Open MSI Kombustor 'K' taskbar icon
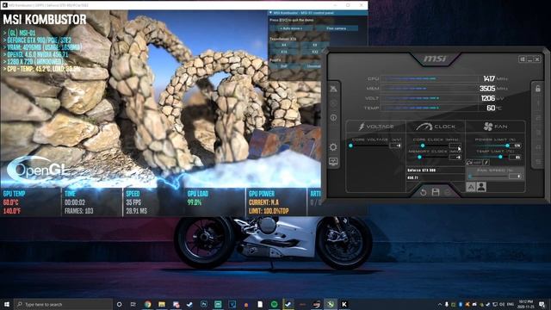Viewport: 551px width, 310px height. coord(344,304)
